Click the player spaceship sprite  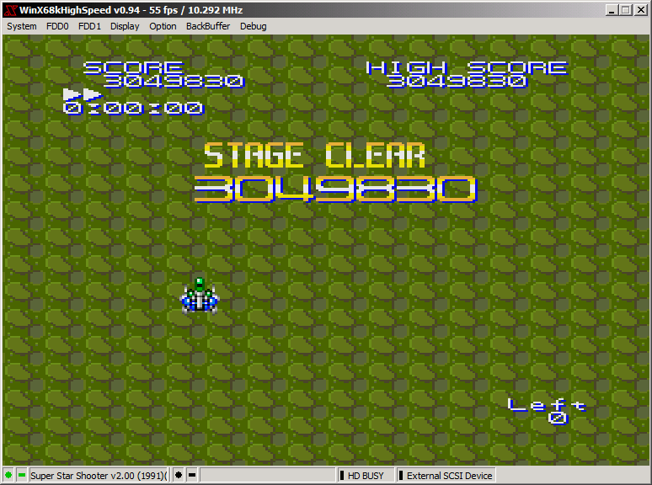click(200, 296)
